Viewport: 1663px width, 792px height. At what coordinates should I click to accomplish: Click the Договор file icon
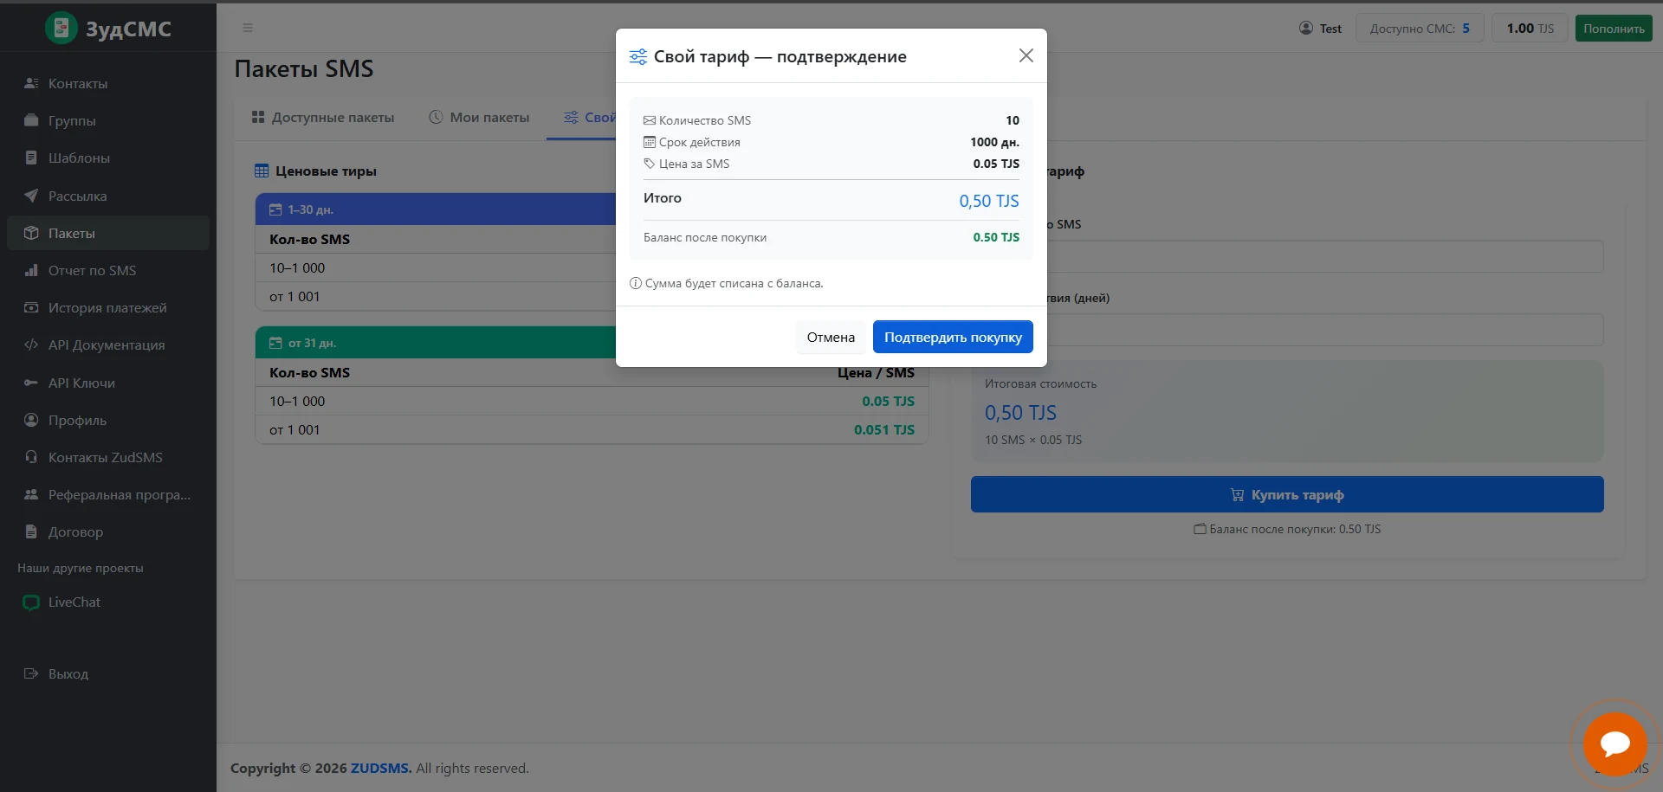31,531
